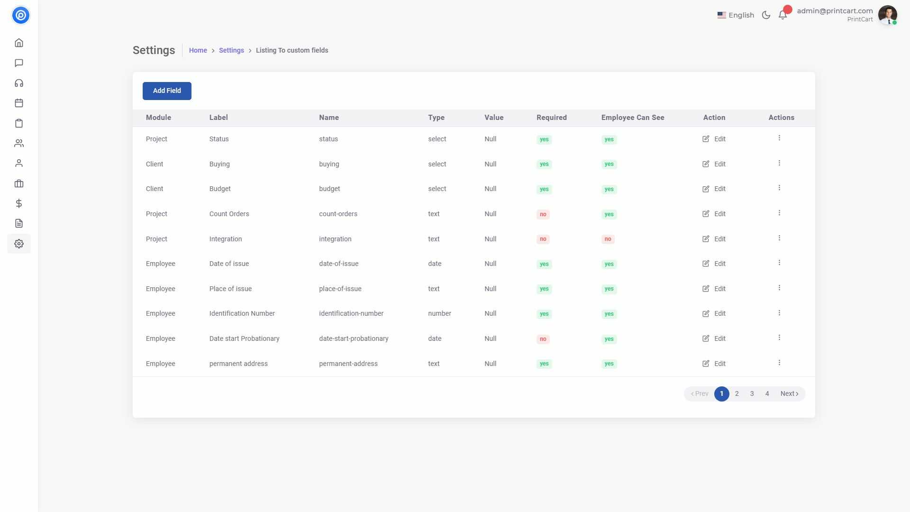Open the admin profile avatar
Screen dimensions: 910x512
click(887, 15)
